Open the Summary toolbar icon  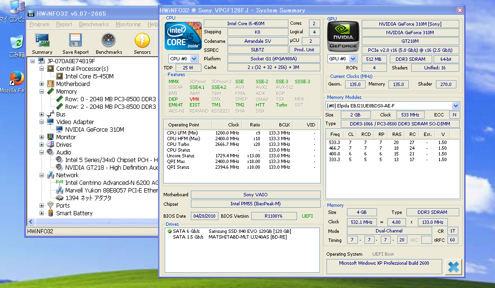(42, 41)
